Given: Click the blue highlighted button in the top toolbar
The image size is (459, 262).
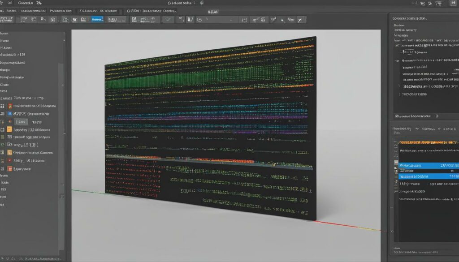Looking at the screenshot, I should click(97, 20).
